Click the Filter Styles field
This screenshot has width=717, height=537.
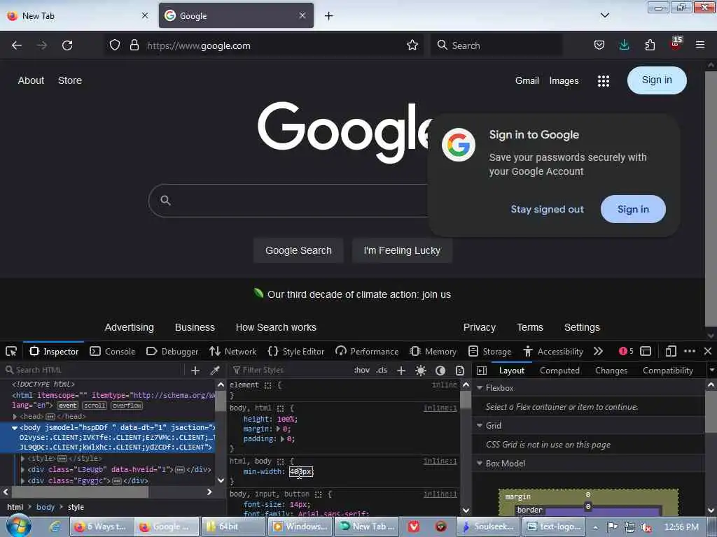point(291,371)
